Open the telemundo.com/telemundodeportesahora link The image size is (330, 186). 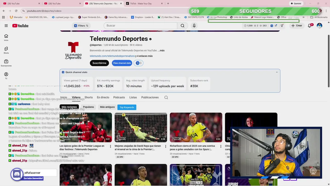[112, 56]
